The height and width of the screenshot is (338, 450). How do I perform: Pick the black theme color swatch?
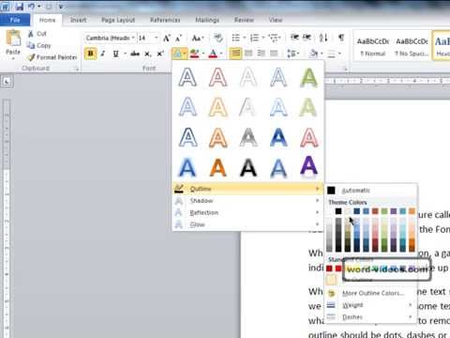[x=338, y=211]
